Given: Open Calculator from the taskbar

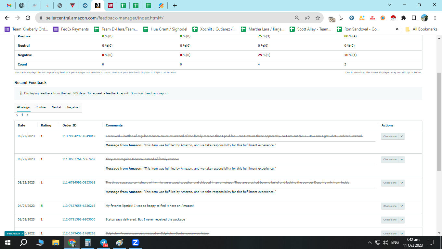Looking at the screenshot, I should coord(88,243).
